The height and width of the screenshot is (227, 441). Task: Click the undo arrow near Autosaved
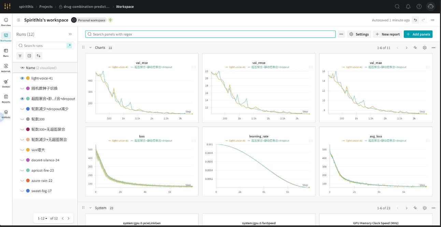(415, 20)
